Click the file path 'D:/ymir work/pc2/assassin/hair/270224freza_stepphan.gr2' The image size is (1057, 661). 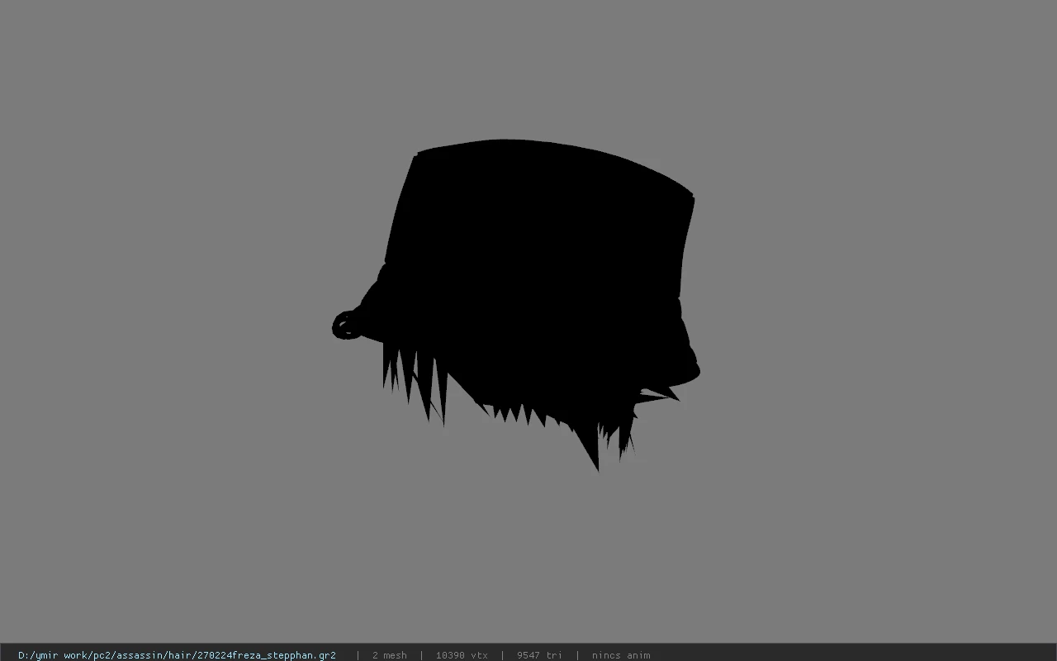coord(177,655)
